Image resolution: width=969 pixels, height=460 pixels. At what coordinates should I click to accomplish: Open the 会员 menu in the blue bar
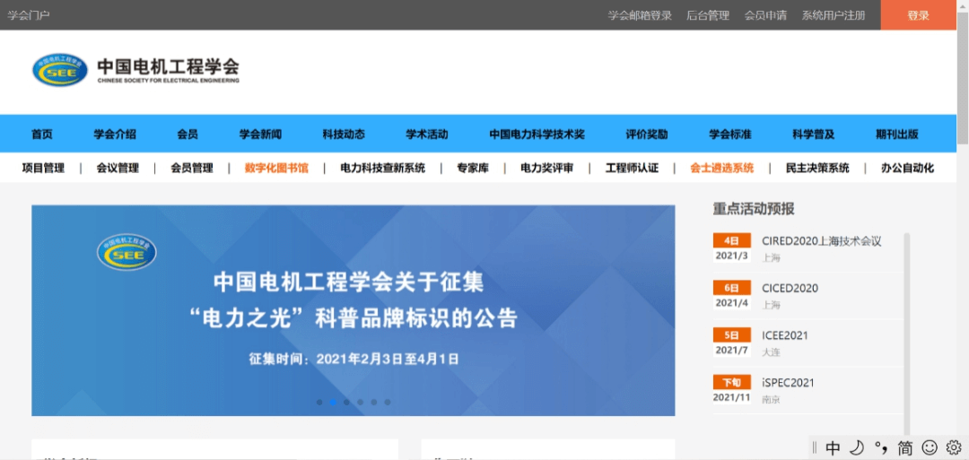[188, 134]
